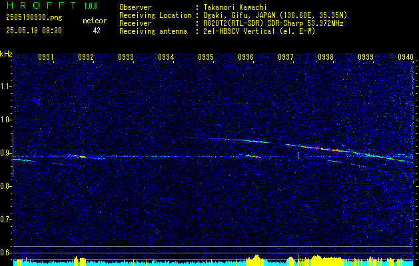Click the kHz axis unit label

tap(6, 54)
